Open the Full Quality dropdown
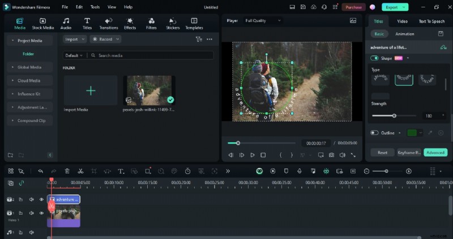The width and height of the screenshot is (453, 239). 263,21
